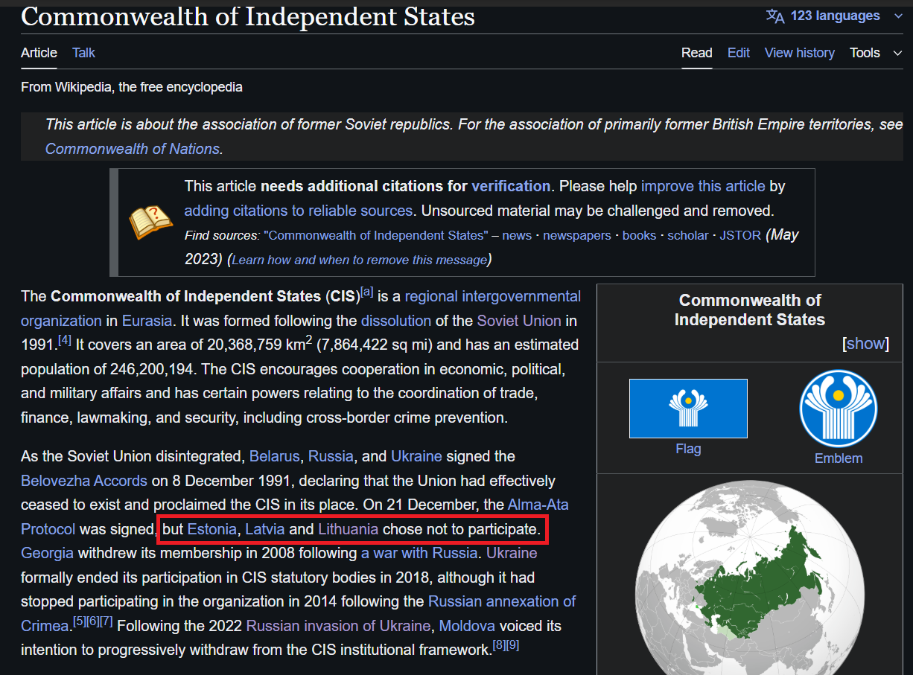
Task: Open the Russian annexation of Crimea link
Action: tap(502, 601)
